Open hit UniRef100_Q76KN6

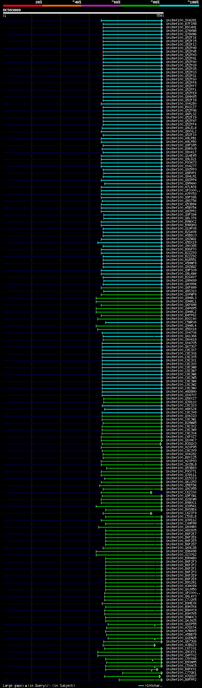coord(181,34)
